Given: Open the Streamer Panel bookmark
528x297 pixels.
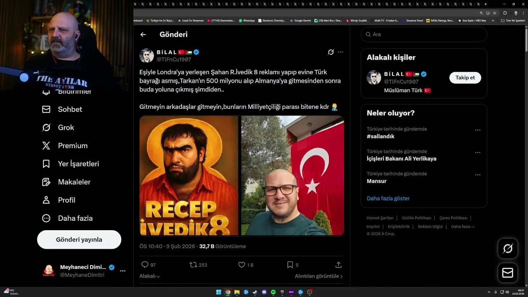Looking at the screenshot, I should click(x=412, y=21).
